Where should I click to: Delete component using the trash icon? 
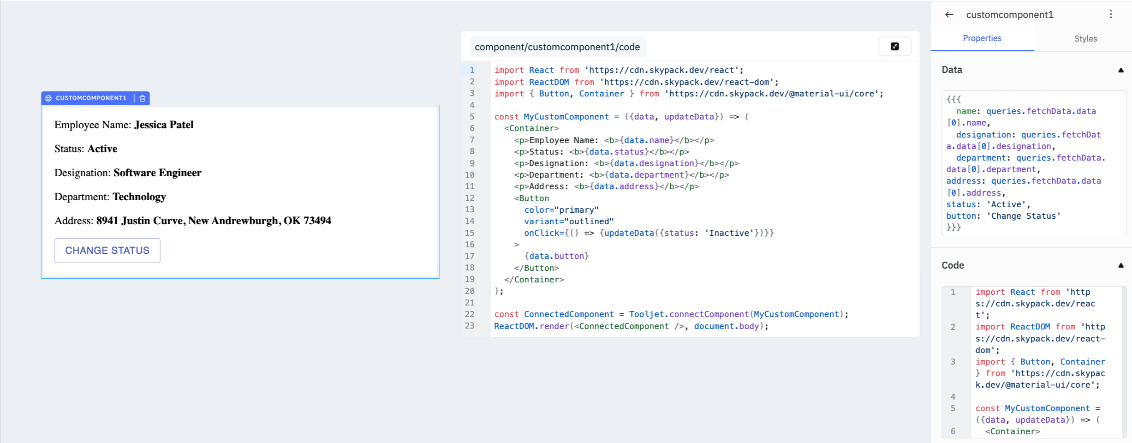coord(143,98)
